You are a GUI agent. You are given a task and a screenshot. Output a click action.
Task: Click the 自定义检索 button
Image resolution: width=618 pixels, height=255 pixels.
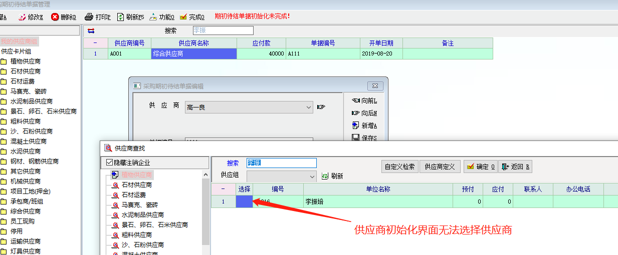(399, 166)
